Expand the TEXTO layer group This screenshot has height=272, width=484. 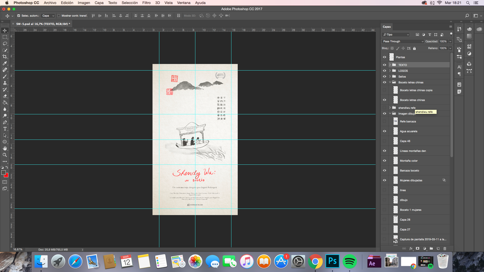coord(390,65)
